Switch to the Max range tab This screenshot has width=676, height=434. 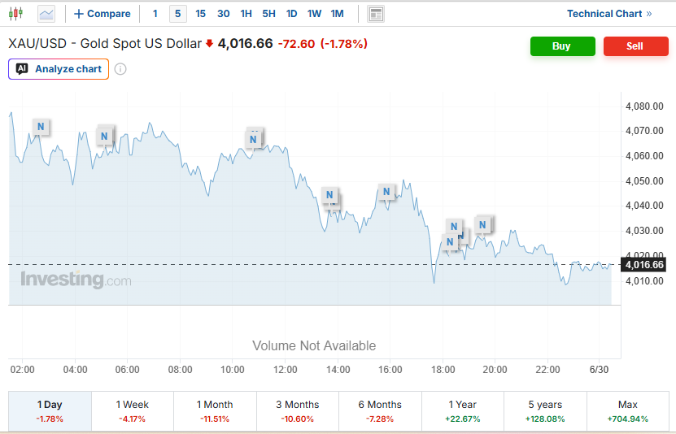click(x=628, y=411)
